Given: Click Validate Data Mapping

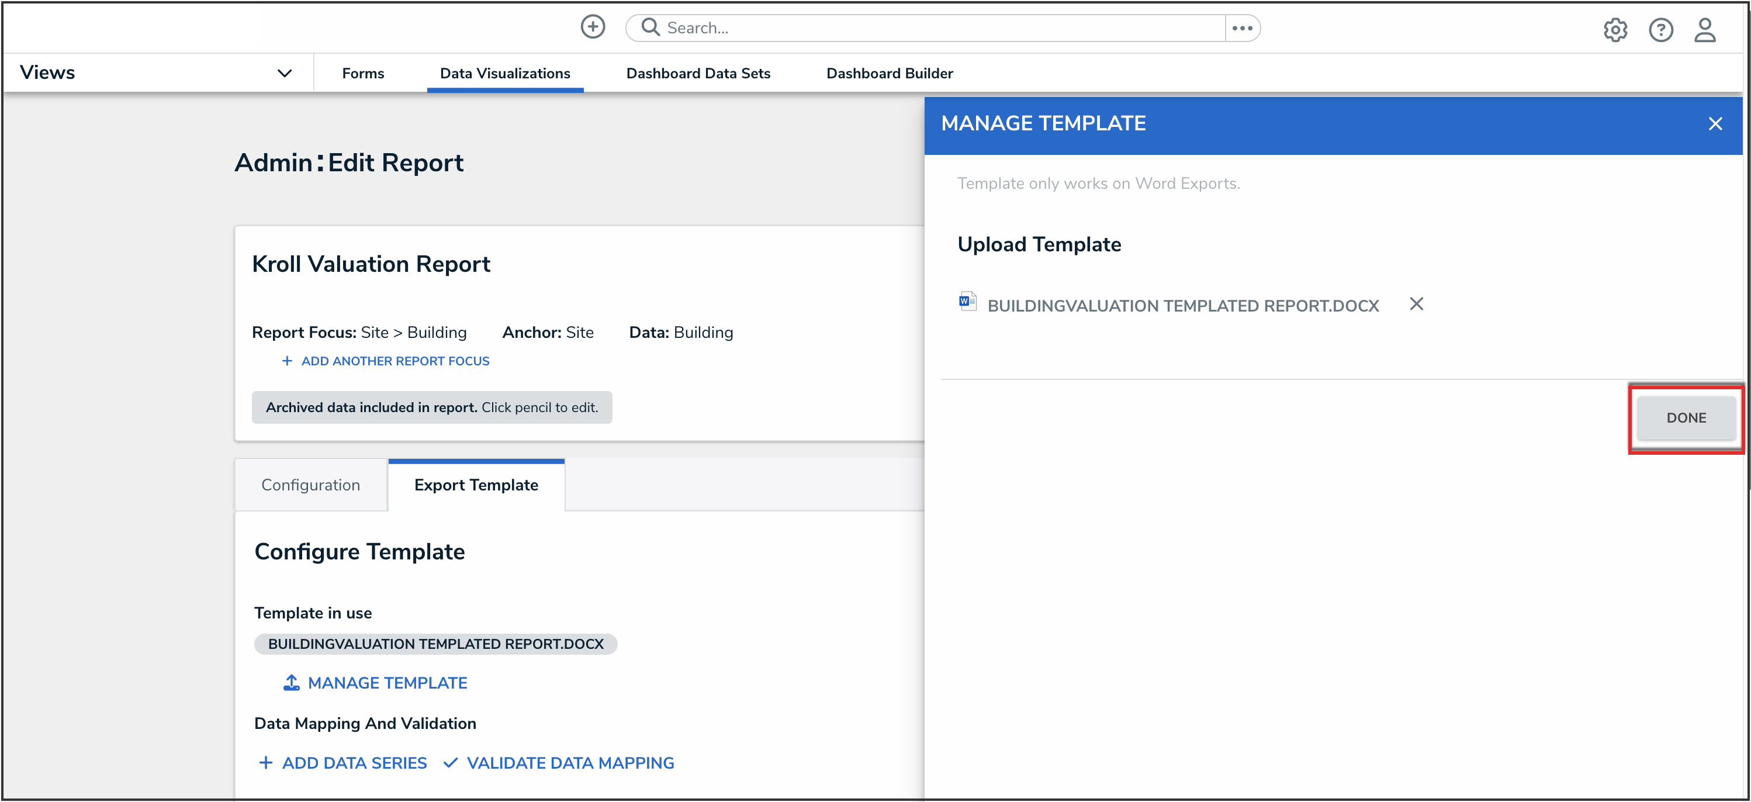Looking at the screenshot, I should 559,763.
